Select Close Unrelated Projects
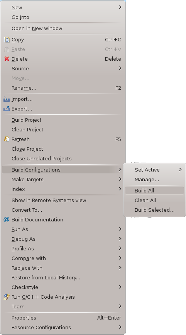This screenshot has width=186, height=335. 64,158
